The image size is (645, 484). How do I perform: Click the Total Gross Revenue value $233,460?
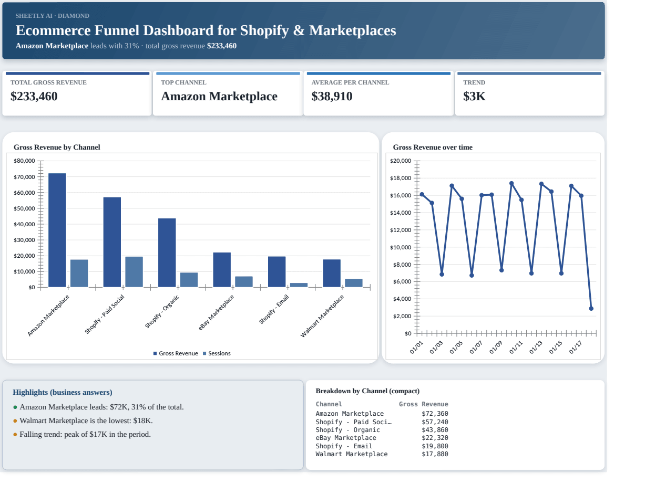pos(34,97)
